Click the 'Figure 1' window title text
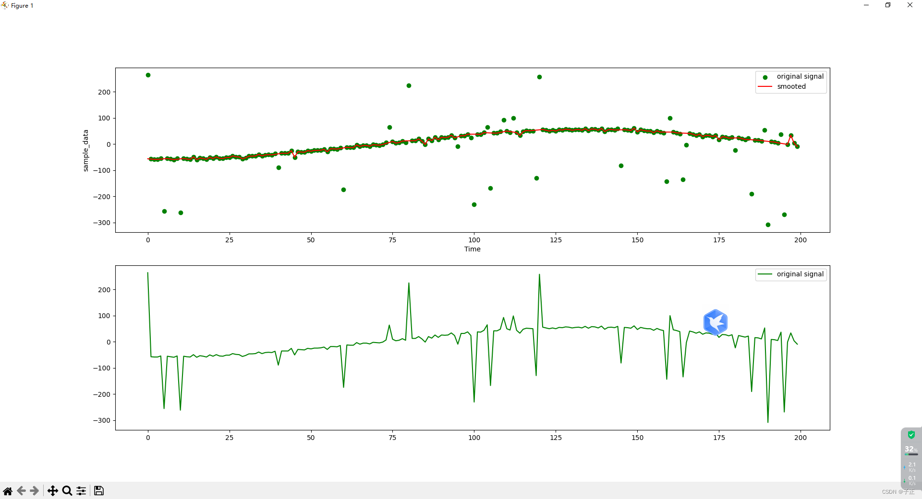922x499 pixels. pos(22,6)
